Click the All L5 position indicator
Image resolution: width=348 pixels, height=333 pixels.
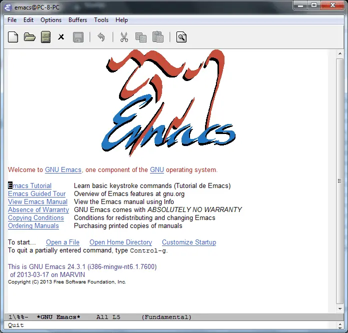pos(108,317)
